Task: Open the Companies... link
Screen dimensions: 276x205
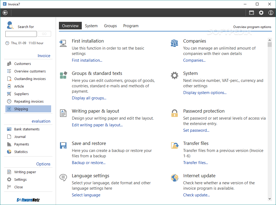Action: click(x=194, y=60)
